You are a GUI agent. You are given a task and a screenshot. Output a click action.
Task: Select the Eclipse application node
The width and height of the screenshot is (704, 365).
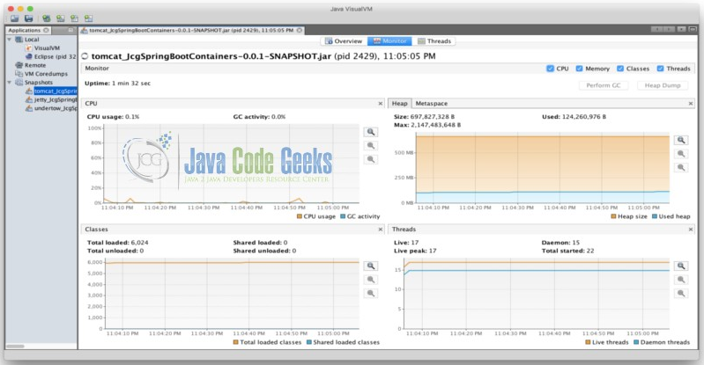50,56
